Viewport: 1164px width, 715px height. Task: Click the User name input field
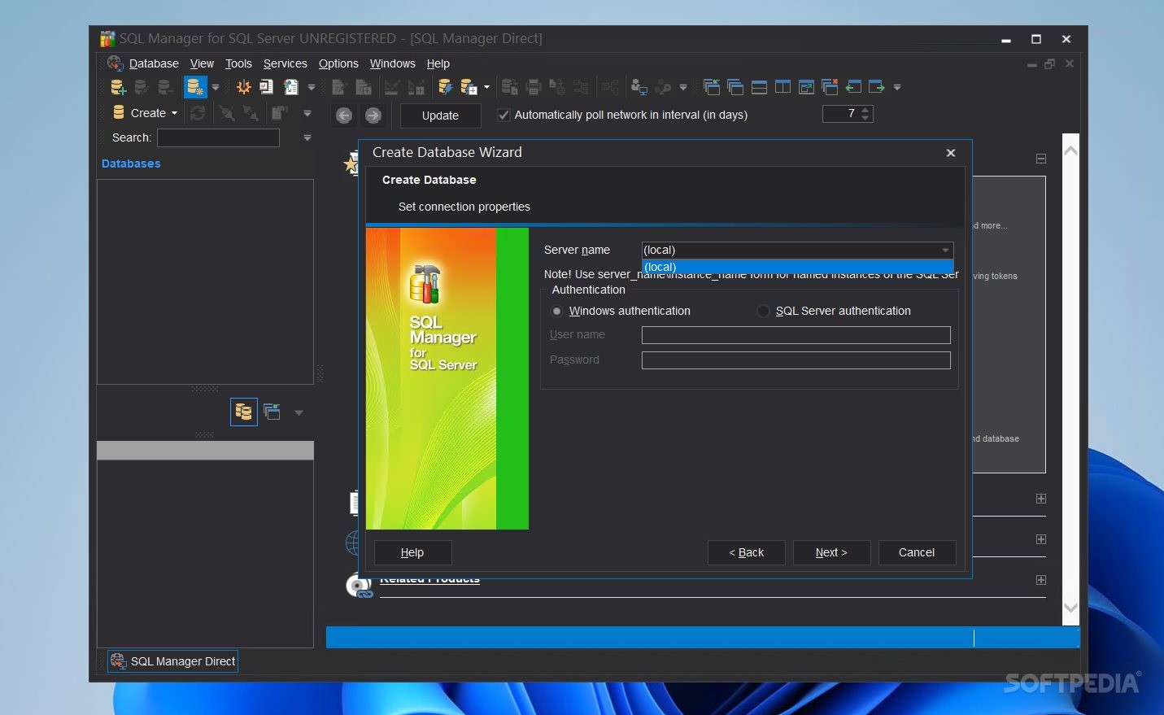point(796,335)
